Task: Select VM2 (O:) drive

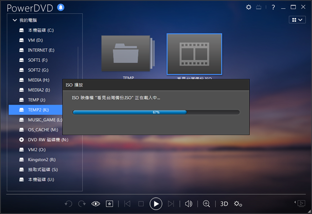Action: (x=37, y=150)
